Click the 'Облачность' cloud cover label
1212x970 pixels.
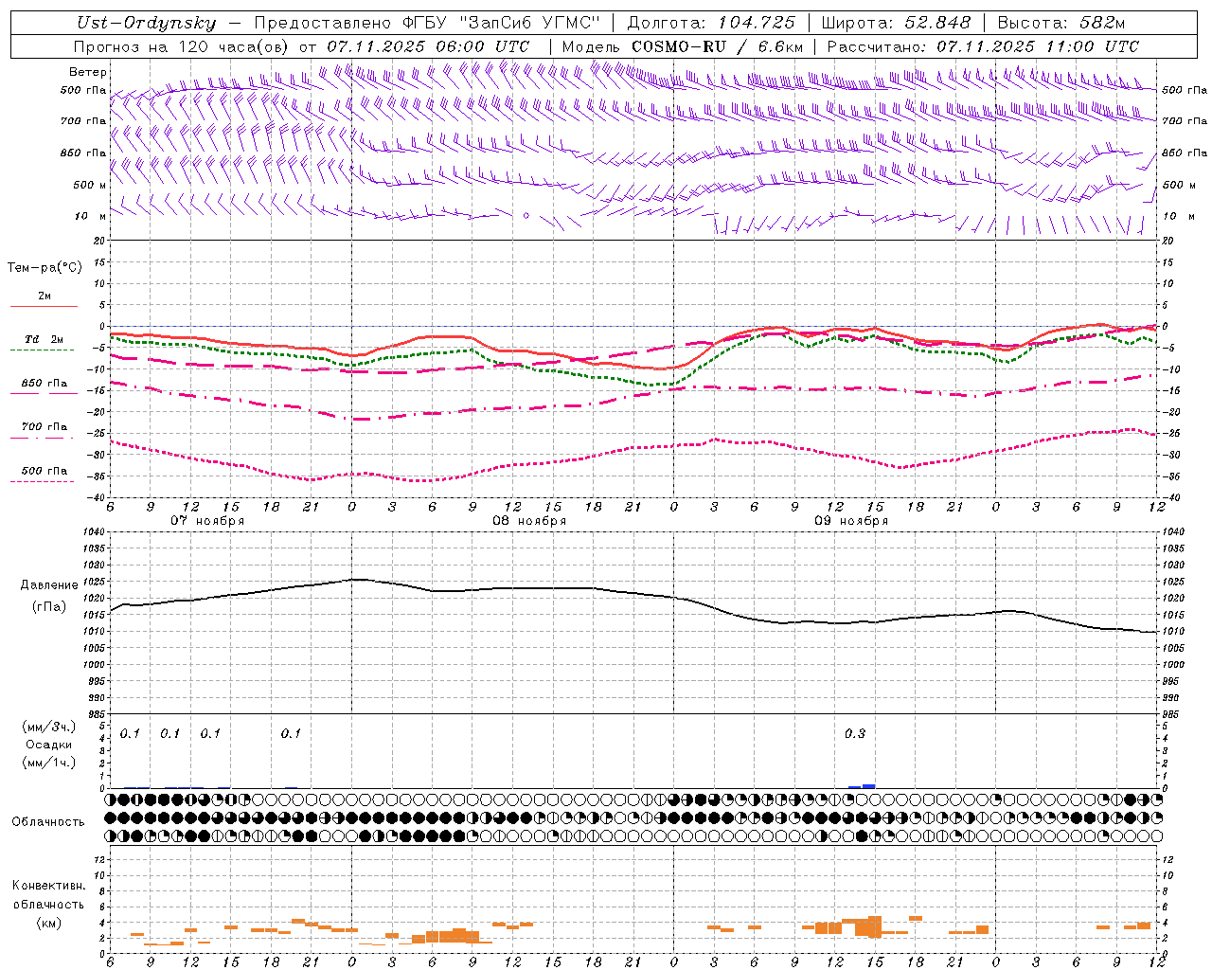click(x=48, y=822)
